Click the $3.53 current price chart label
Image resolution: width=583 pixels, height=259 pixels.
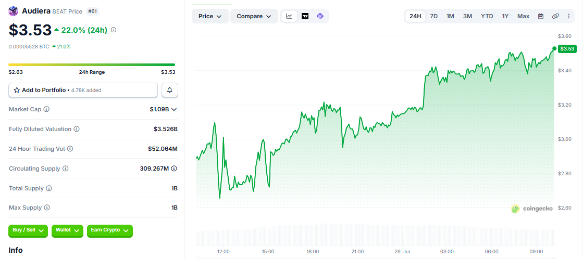567,48
